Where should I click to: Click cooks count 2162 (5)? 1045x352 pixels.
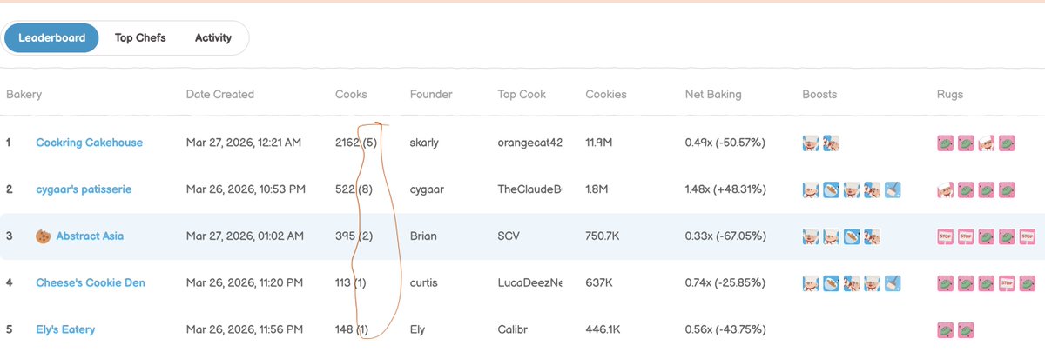[x=356, y=143]
